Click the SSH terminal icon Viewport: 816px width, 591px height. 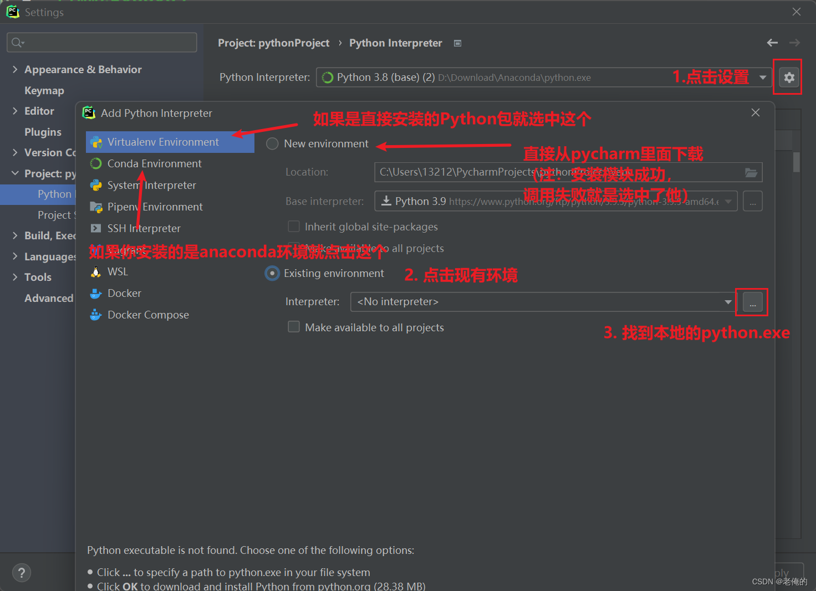pos(96,228)
